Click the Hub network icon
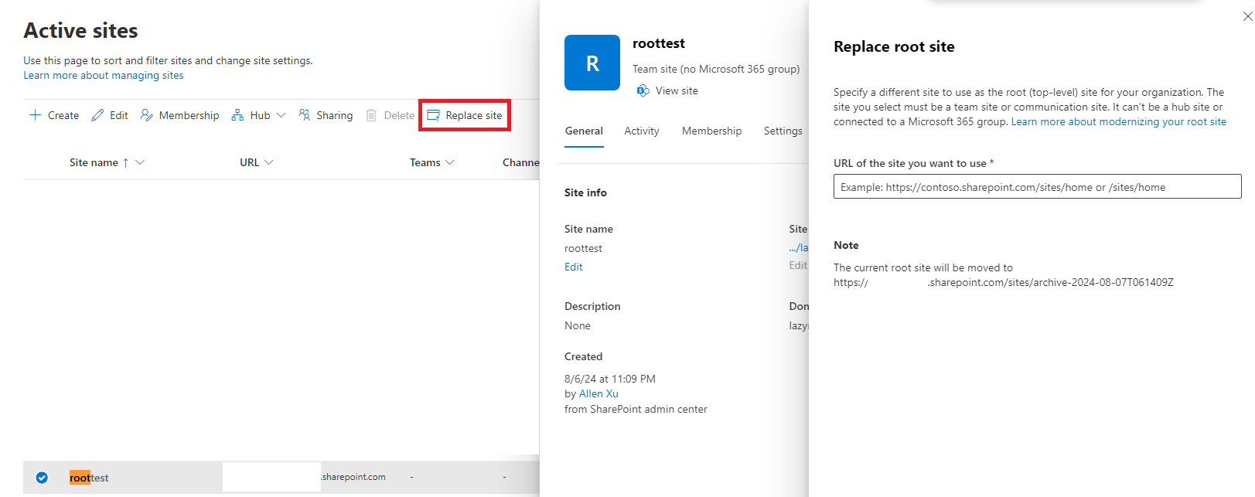 coord(237,115)
